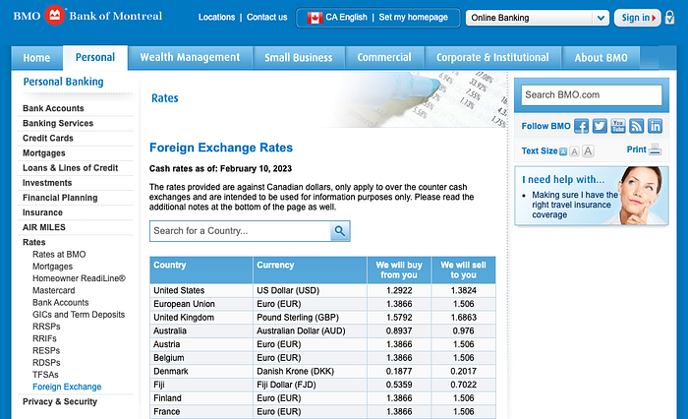Select the Personal tab
The width and height of the screenshot is (688, 419).
[x=95, y=57]
